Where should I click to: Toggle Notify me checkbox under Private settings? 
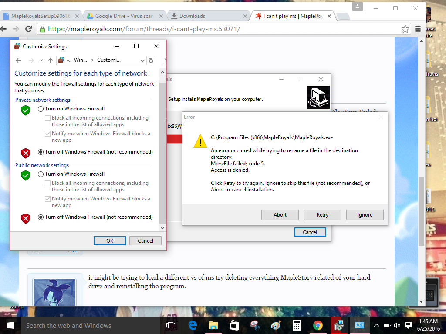pos(48,134)
